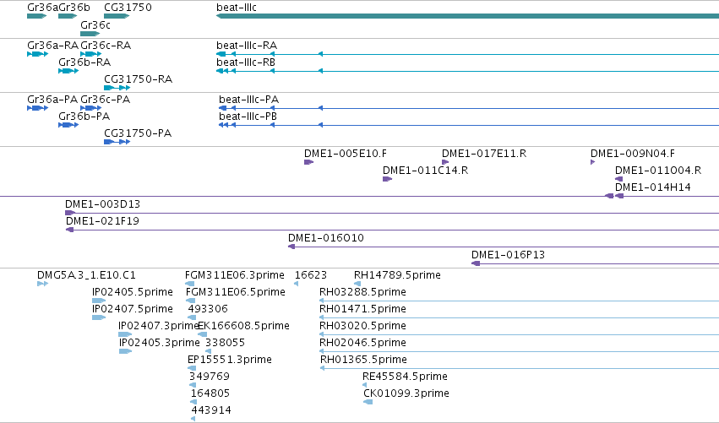Click the Gr36b-RA transcript label
719x423 pixels.
coord(84,62)
